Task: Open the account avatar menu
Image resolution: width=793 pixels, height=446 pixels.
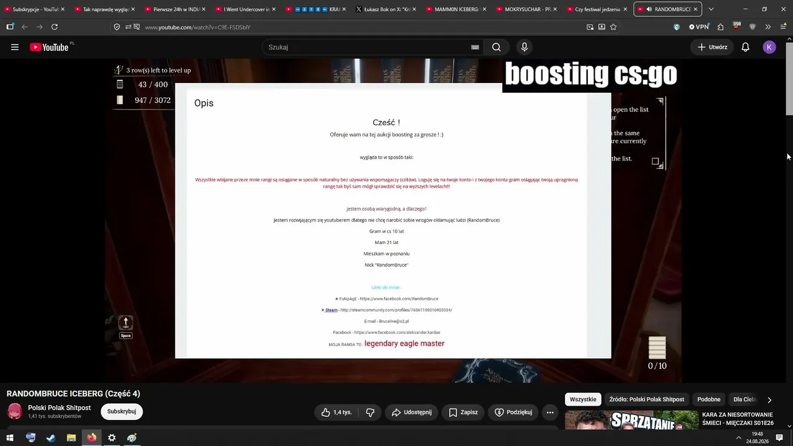Action: pos(769,47)
